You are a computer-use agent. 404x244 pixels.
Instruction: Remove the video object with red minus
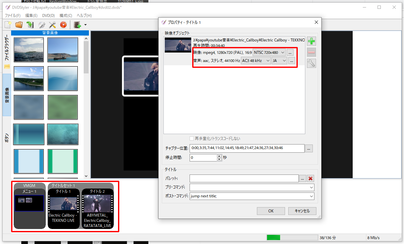tap(311, 52)
